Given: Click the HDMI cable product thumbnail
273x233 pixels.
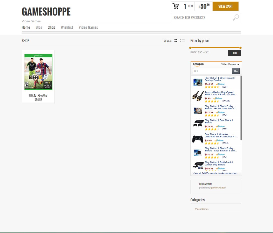Looking at the screenshot, I should coord(198,96).
